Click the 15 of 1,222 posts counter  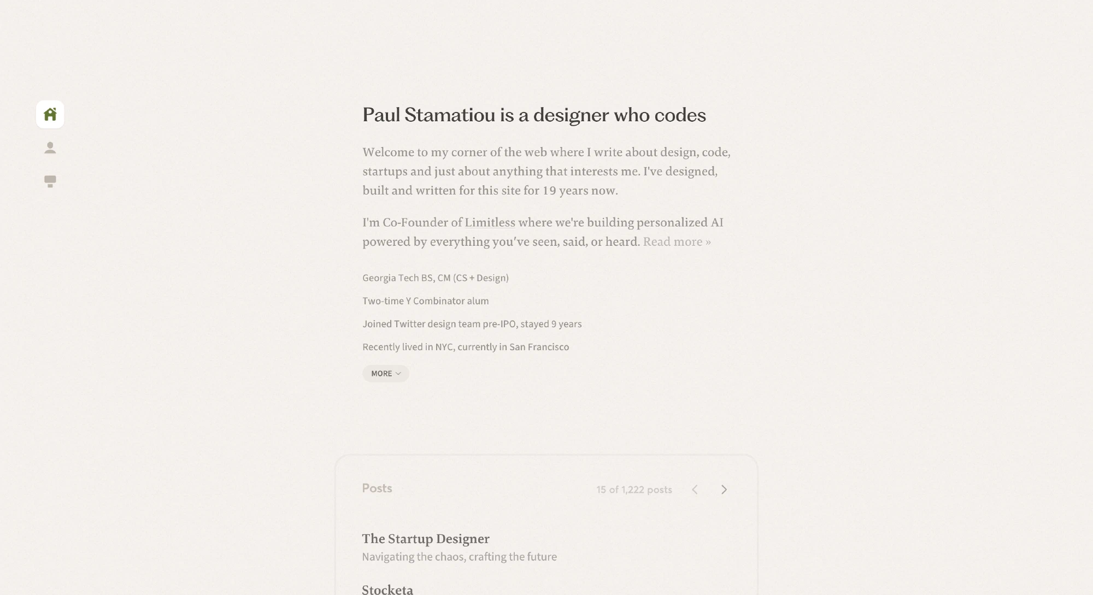pyautogui.click(x=634, y=490)
